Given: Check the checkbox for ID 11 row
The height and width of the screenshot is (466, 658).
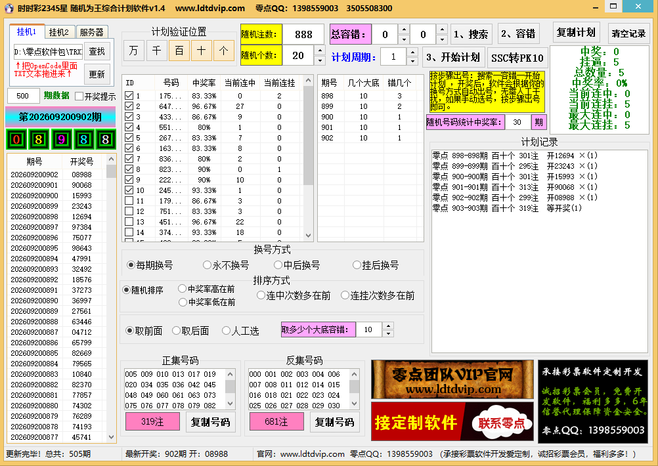Looking at the screenshot, I should tap(129, 200).
